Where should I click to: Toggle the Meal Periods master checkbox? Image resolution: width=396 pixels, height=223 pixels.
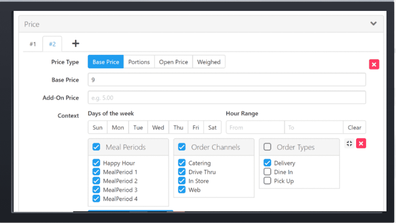(96, 147)
